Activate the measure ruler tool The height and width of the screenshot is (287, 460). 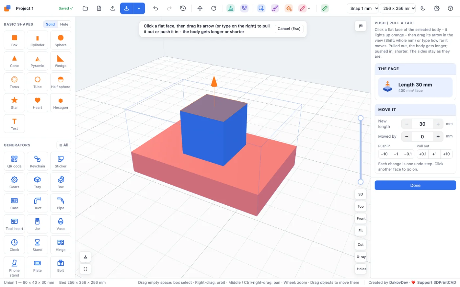(325, 8)
